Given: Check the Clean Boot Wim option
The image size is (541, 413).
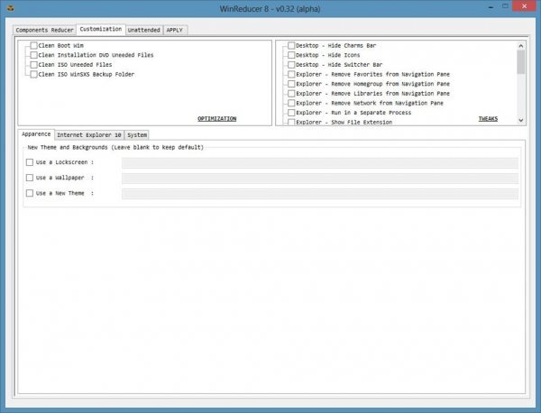Looking at the screenshot, I should (x=34, y=46).
